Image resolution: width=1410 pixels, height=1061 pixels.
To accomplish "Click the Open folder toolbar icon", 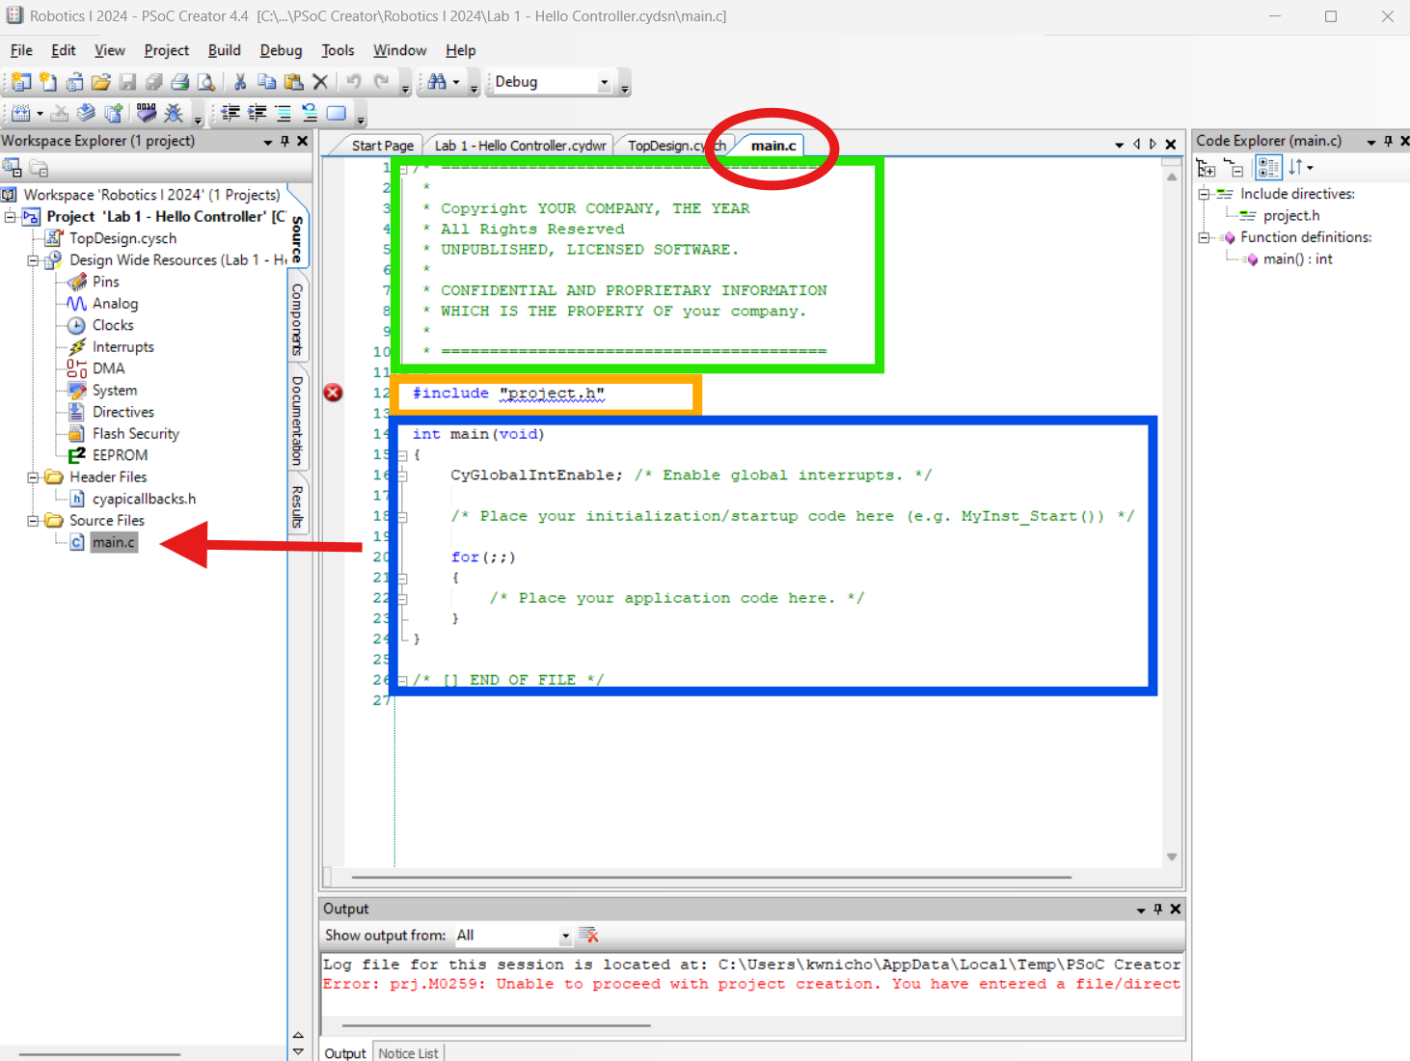I will [101, 82].
